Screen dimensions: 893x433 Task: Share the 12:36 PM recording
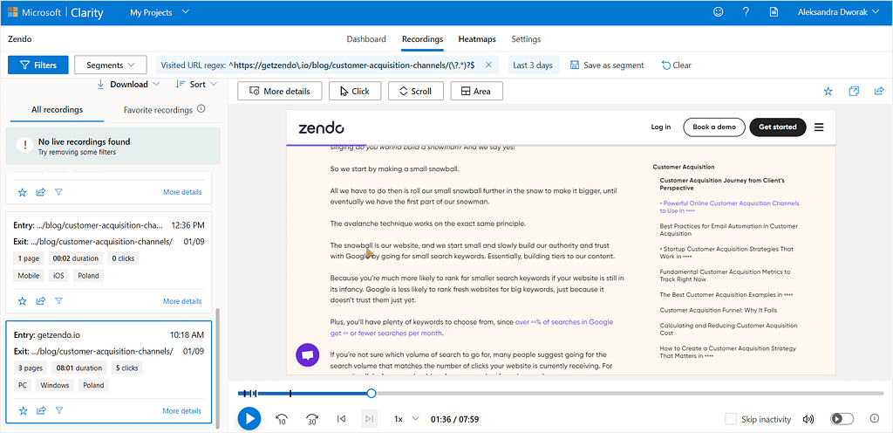pyautogui.click(x=40, y=301)
